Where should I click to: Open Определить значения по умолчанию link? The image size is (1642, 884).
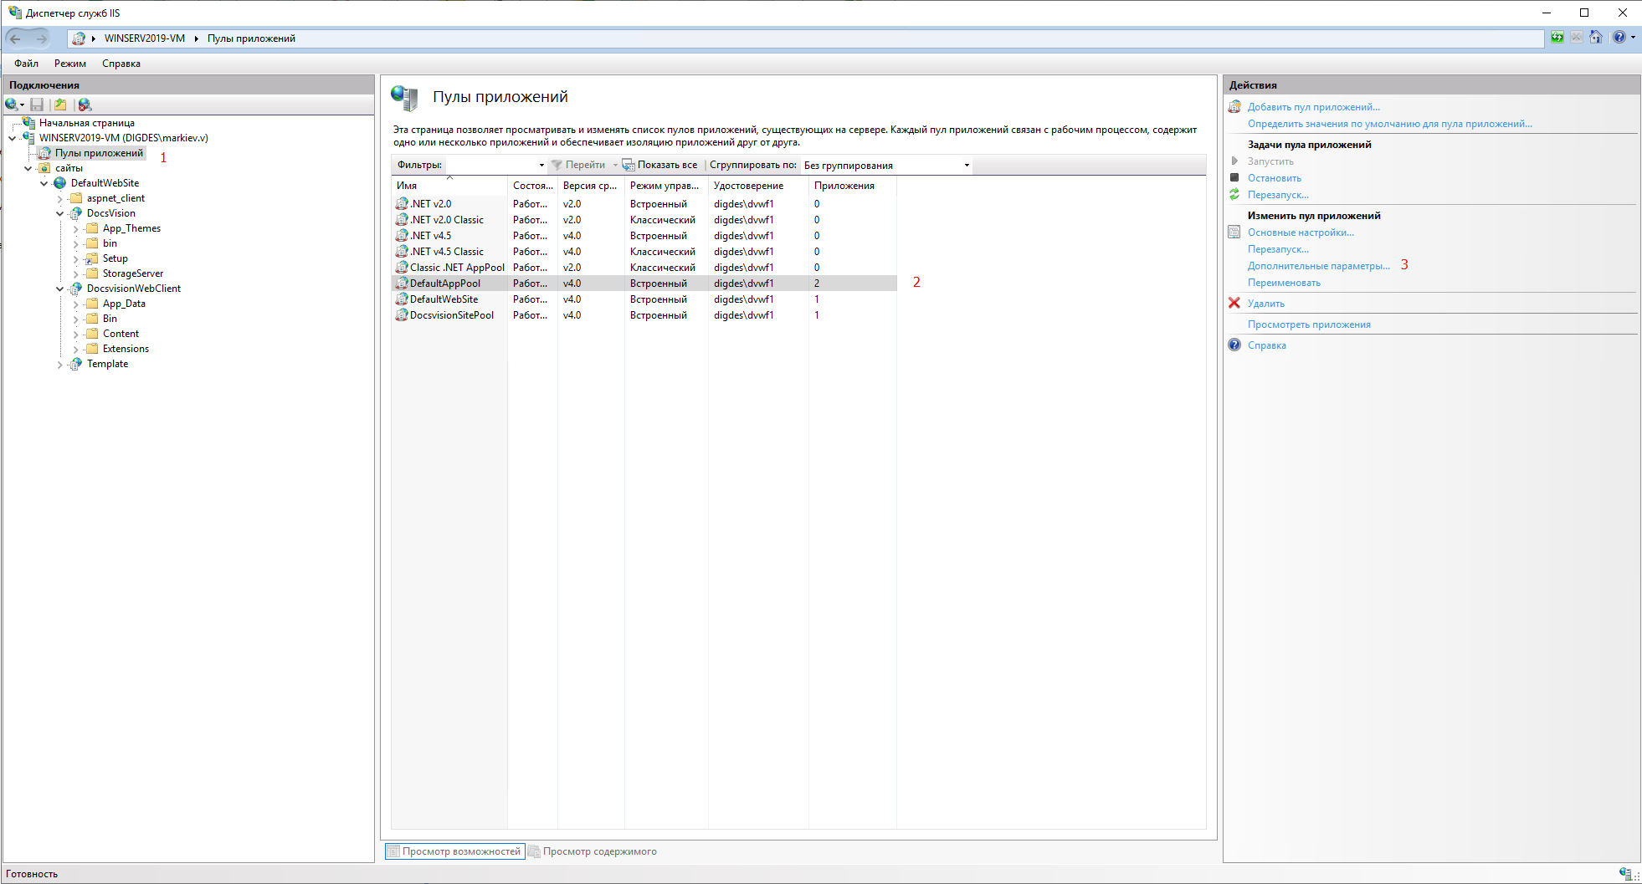tap(1390, 124)
